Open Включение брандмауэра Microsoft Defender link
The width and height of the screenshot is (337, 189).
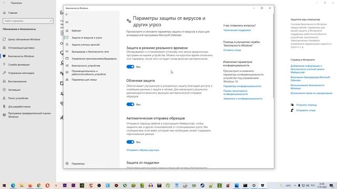310,79
